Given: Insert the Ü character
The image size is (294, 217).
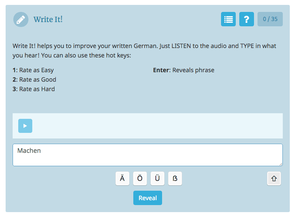Looking at the screenshot, I should (x=158, y=179).
